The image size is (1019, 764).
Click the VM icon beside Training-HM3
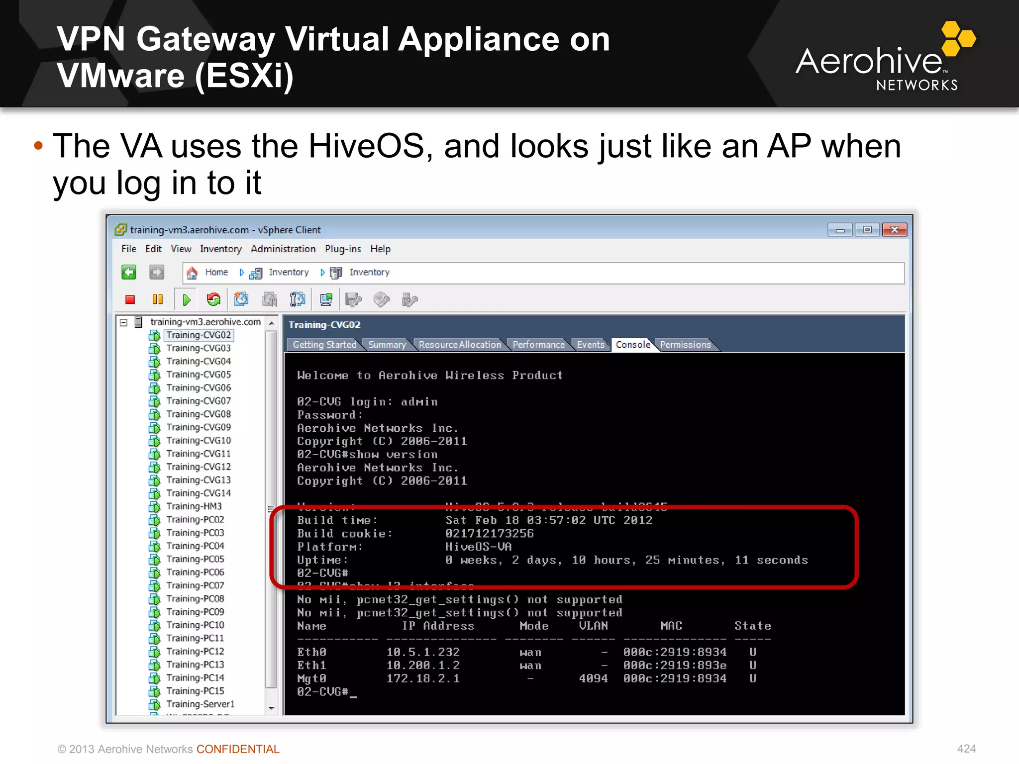click(x=155, y=507)
